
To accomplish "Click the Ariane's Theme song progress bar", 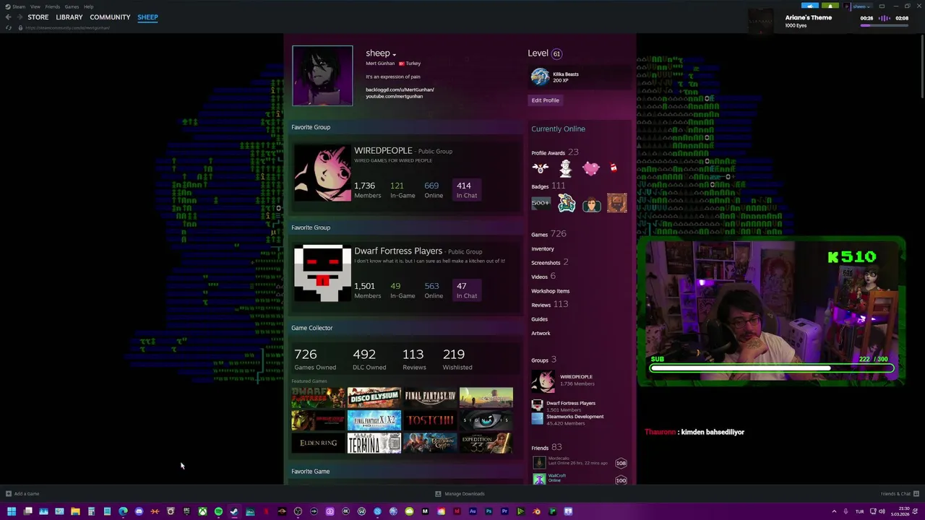I will (885, 25).
